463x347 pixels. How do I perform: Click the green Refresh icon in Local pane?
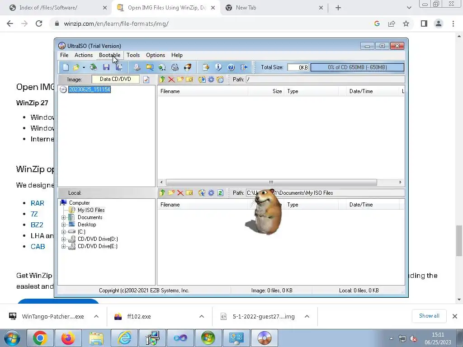(220, 192)
